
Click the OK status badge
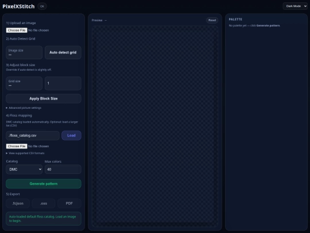point(42,6)
